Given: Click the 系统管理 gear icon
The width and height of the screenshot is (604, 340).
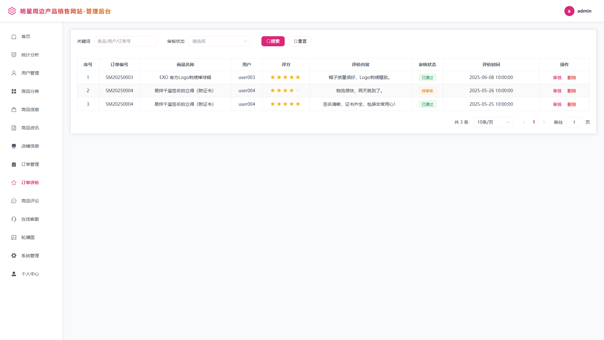Looking at the screenshot, I should pos(14,256).
